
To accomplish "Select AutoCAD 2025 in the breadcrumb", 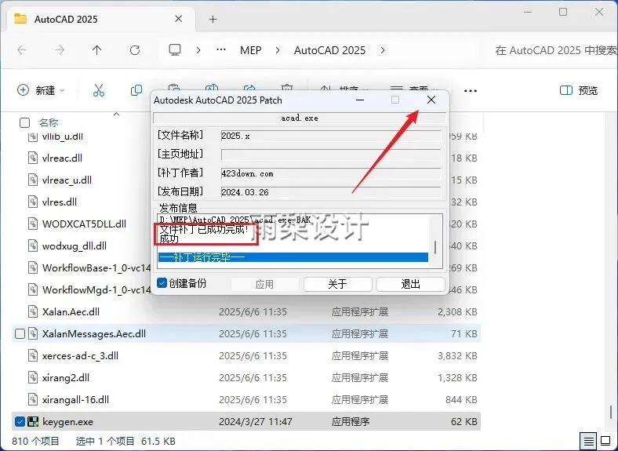I will [330, 50].
